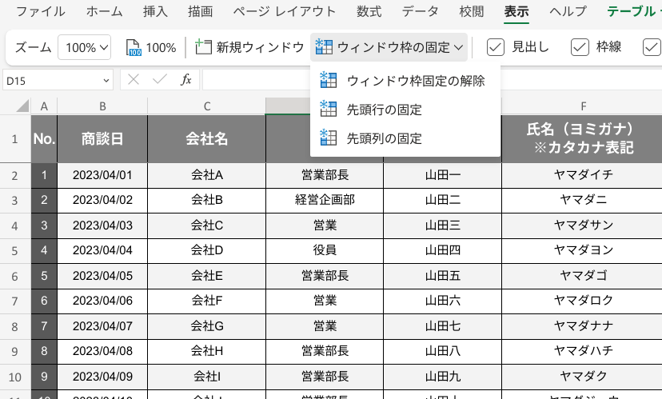Click the 氏名（ヨミガナ） header cell

coord(582,139)
